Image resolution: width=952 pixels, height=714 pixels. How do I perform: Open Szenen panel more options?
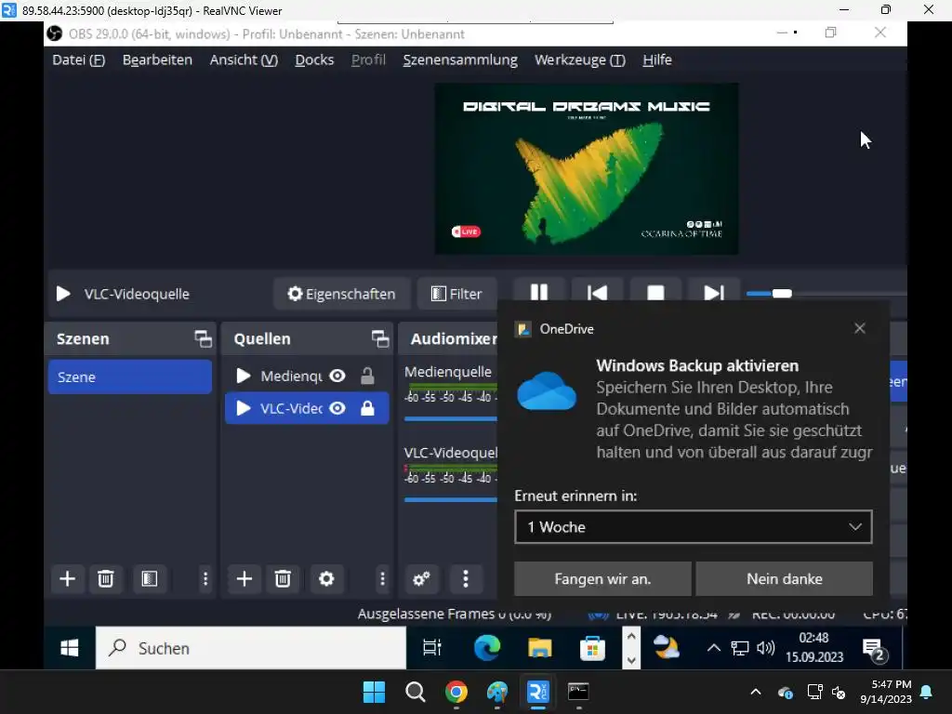click(x=205, y=578)
